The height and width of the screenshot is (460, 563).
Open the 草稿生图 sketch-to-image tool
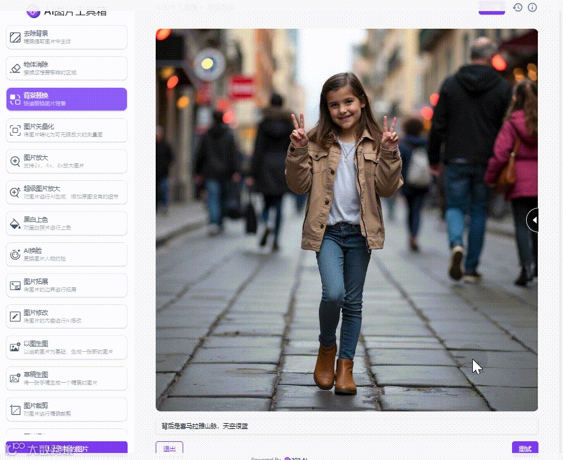click(67, 378)
